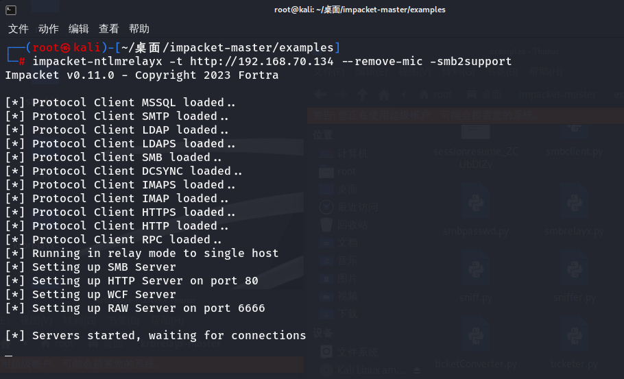Image resolution: width=624 pixels, height=379 pixels.
Task: Click the prompt path ~/桌面/impacket-master/examples
Action: 227,48
